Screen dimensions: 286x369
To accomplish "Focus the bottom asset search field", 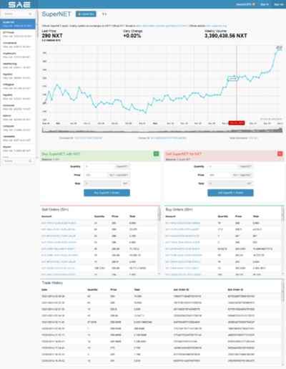I will coord(18,161).
